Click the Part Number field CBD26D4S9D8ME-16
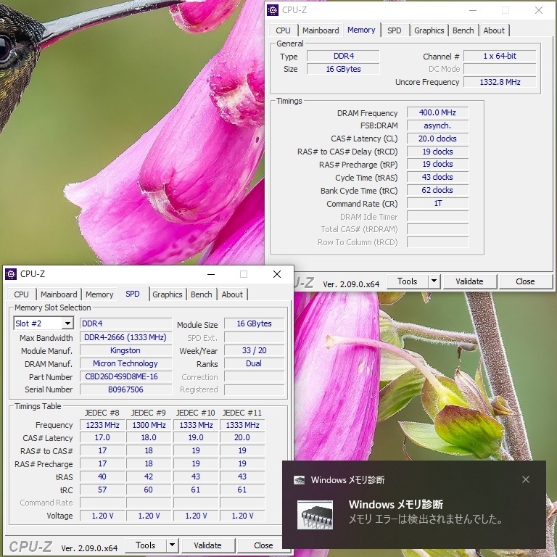Screen dimensions: 557x557 [125, 377]
